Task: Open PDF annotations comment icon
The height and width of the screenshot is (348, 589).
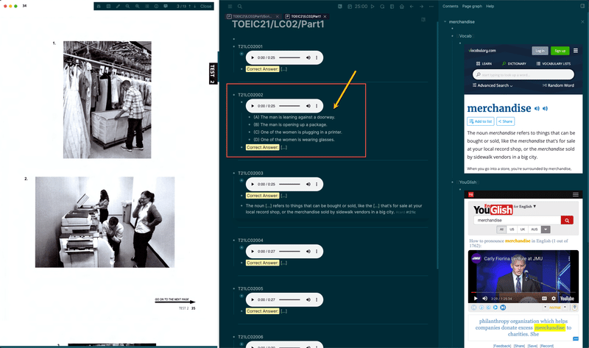Action: [166, 7]
